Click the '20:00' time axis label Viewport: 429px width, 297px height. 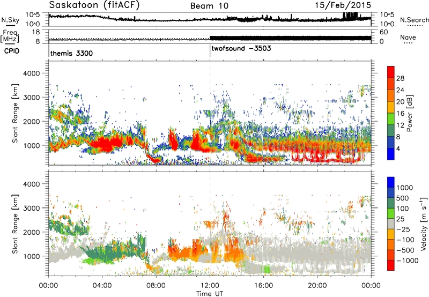click(317, 286)
